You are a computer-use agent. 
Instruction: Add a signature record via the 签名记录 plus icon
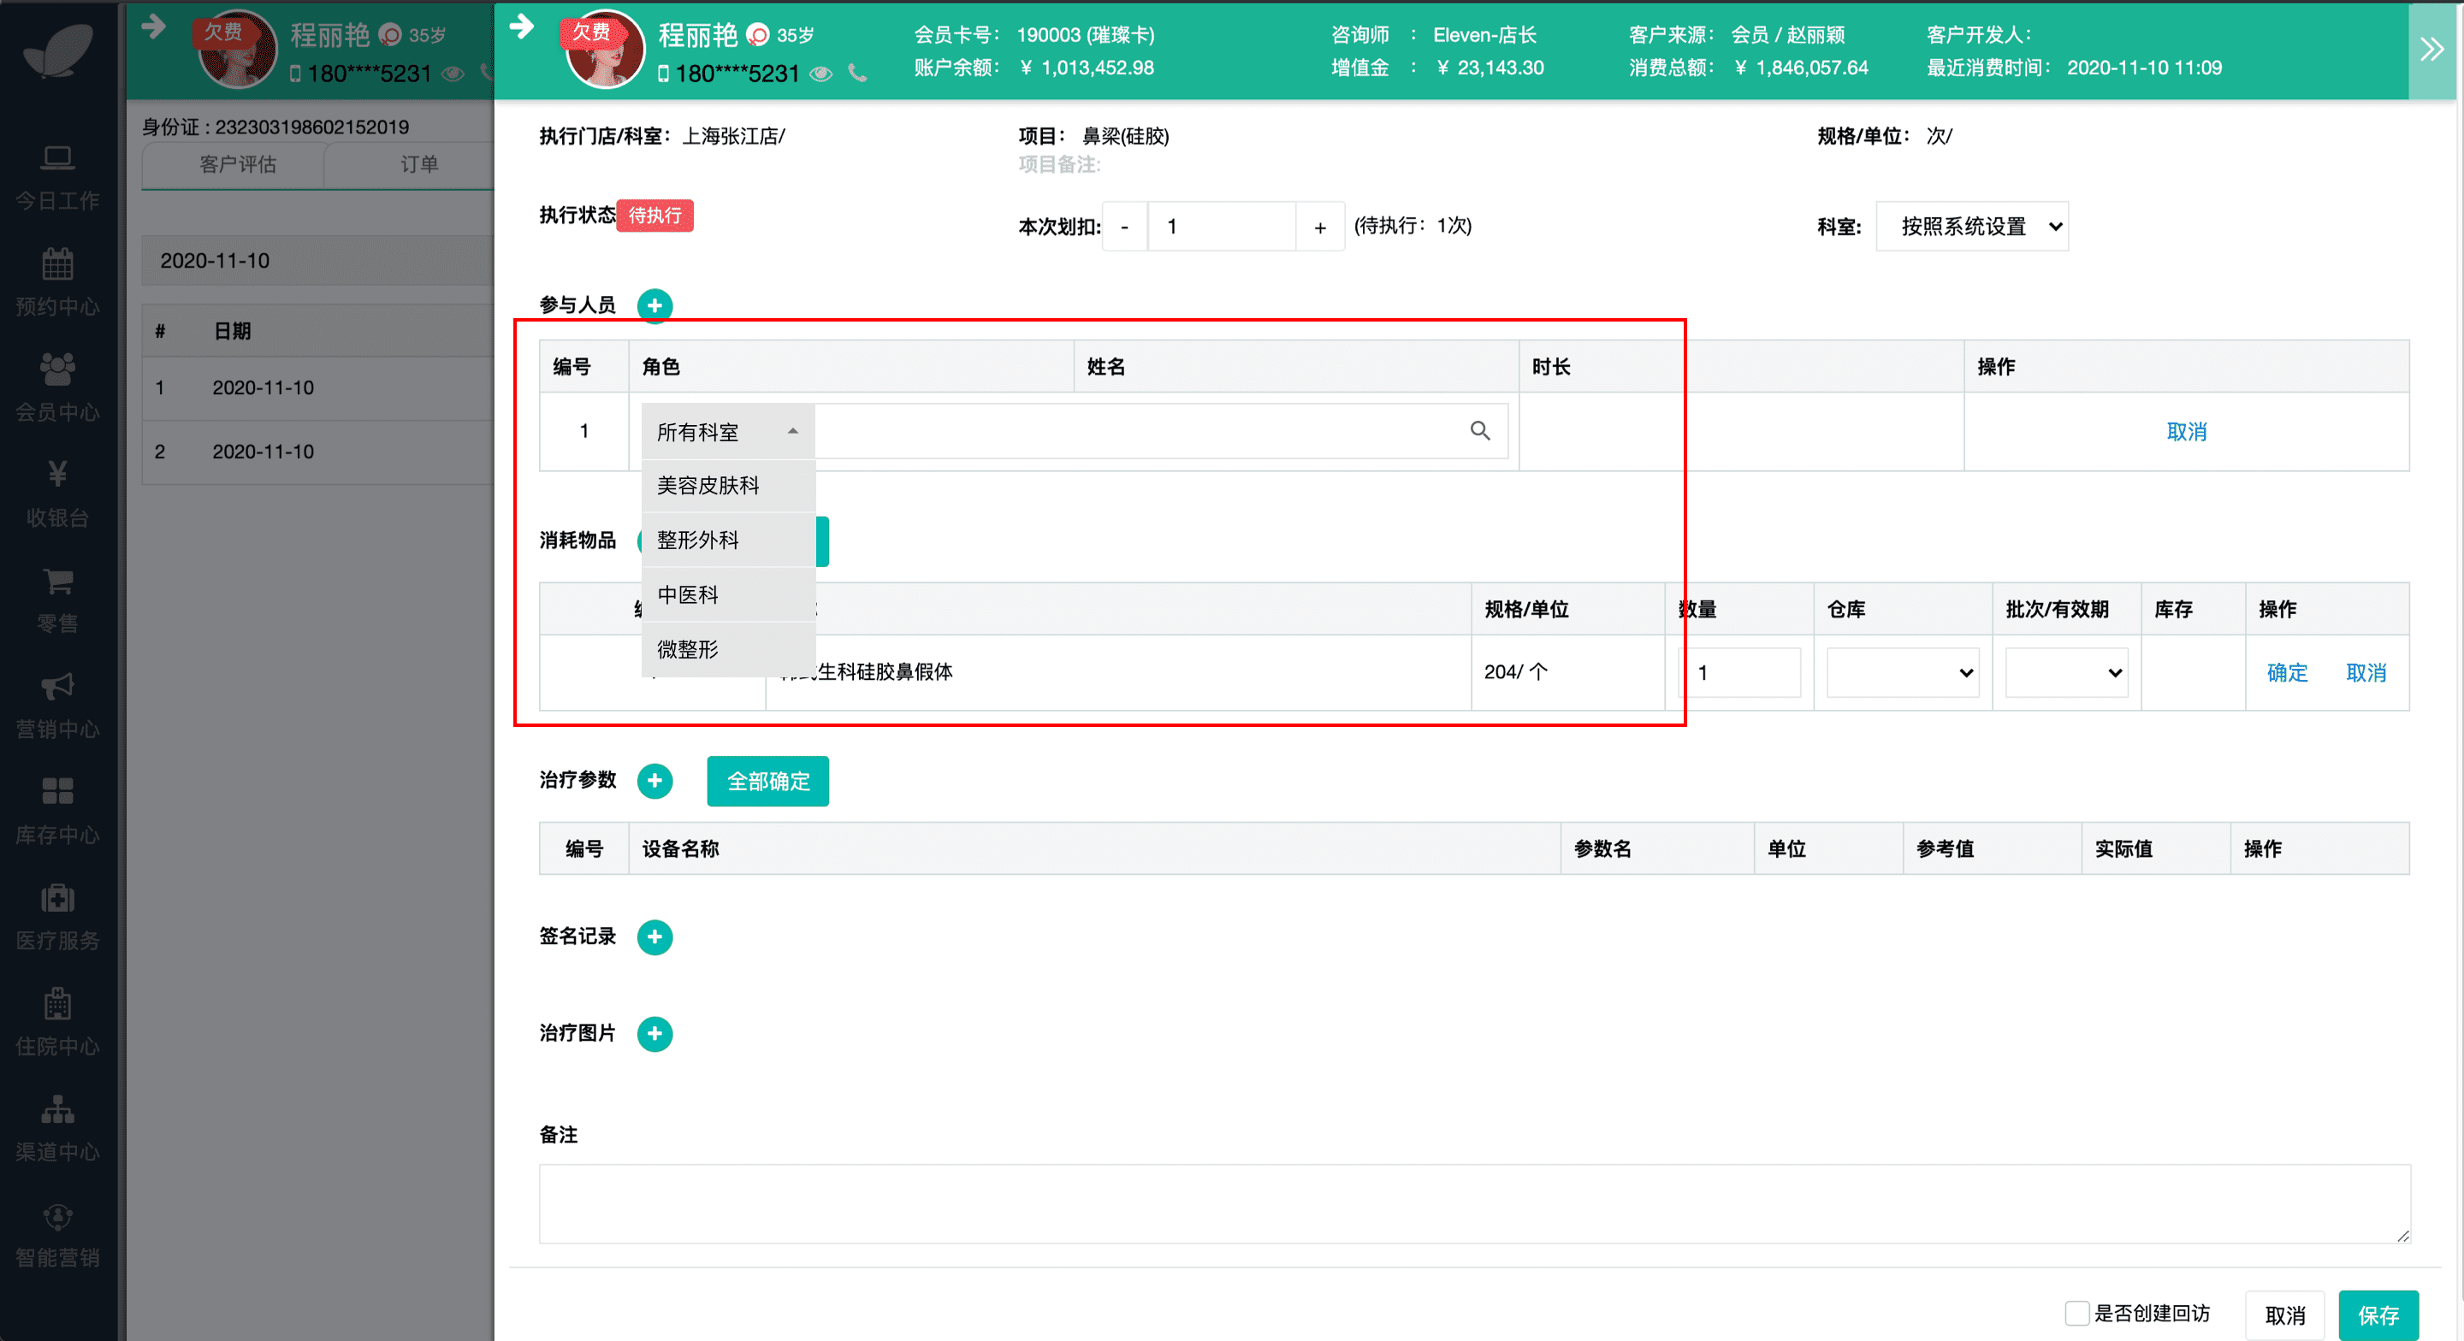tap(654, 936)
